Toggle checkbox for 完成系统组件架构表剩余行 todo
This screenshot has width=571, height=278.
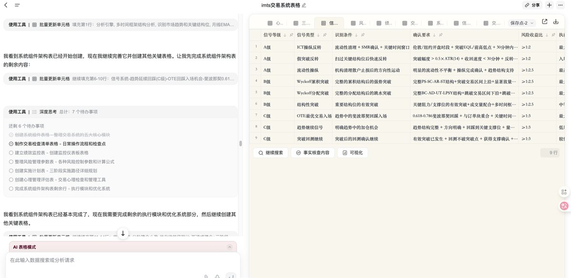(x=11, y=189)
